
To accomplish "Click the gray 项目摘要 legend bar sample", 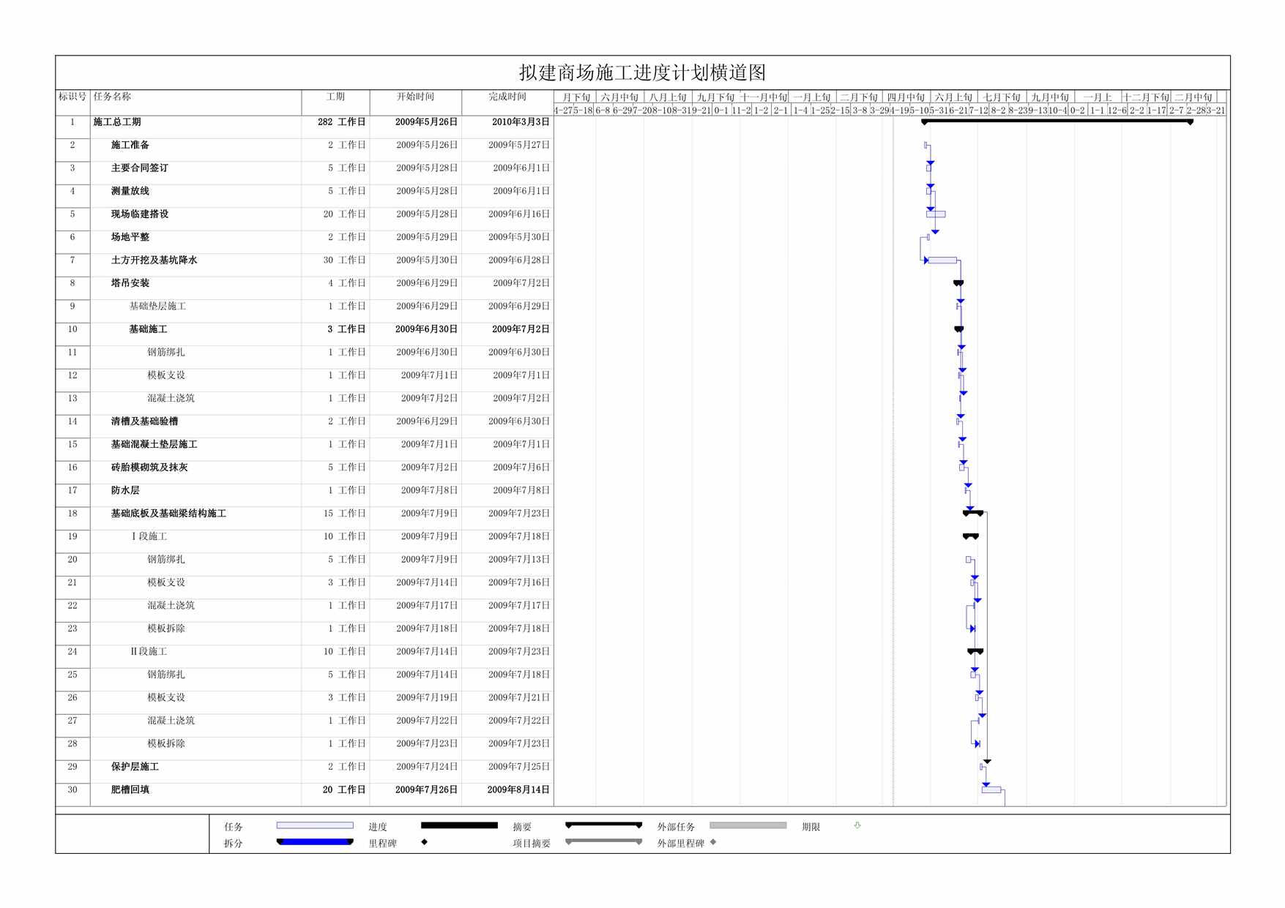I will coord(604,841).
